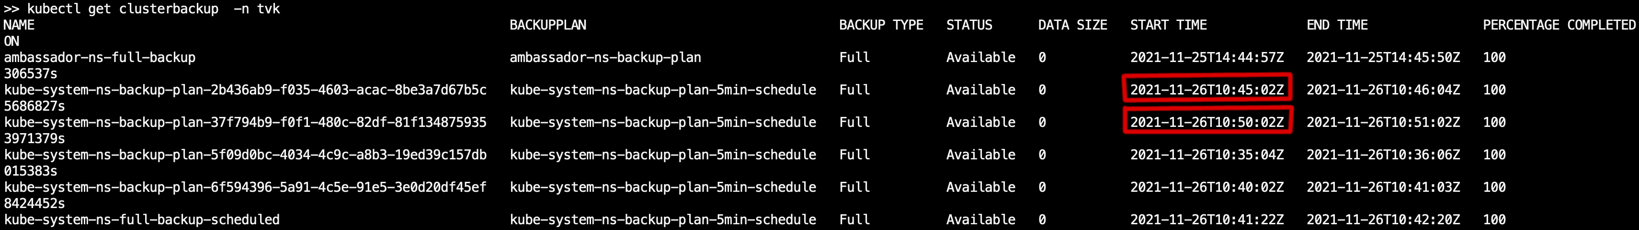Click the START TIME column header

[1168, 25]
